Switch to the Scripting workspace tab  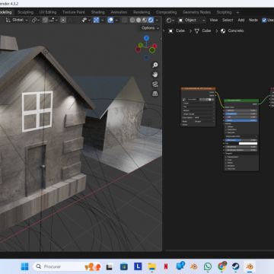coord(224,12)
